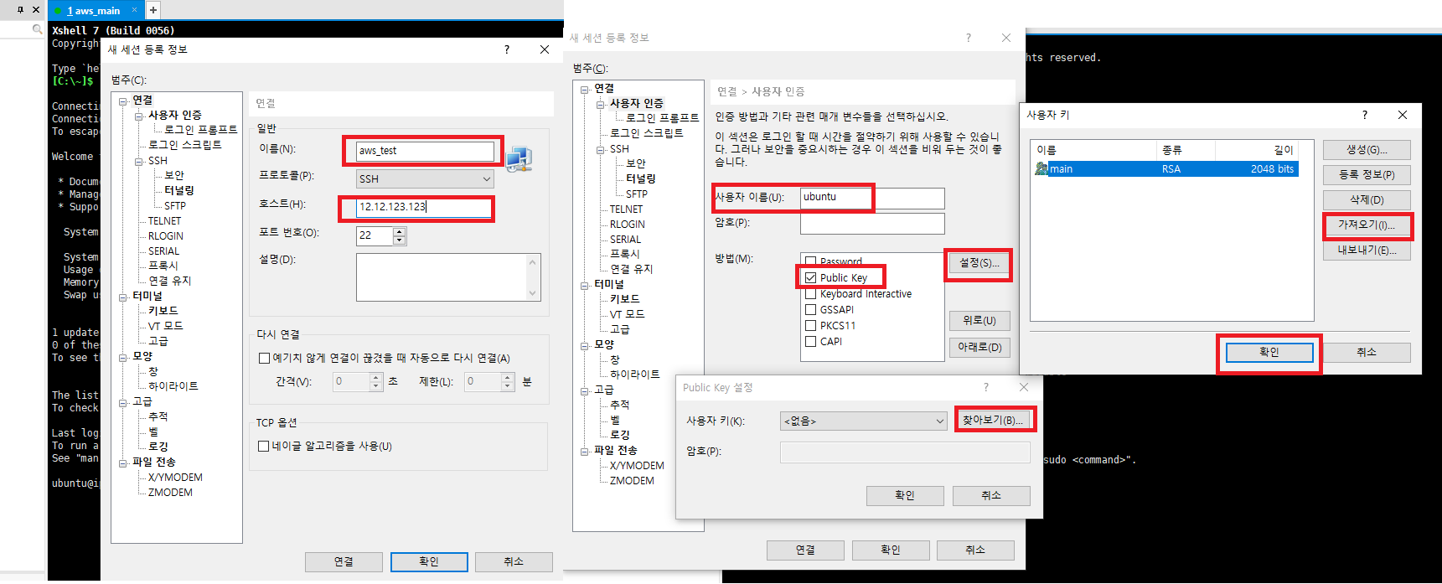The width and height of the screenshot is (1442, 584).
Task: Check the 네이글 알고리즘을 사용 option
Action: (264, 446)
